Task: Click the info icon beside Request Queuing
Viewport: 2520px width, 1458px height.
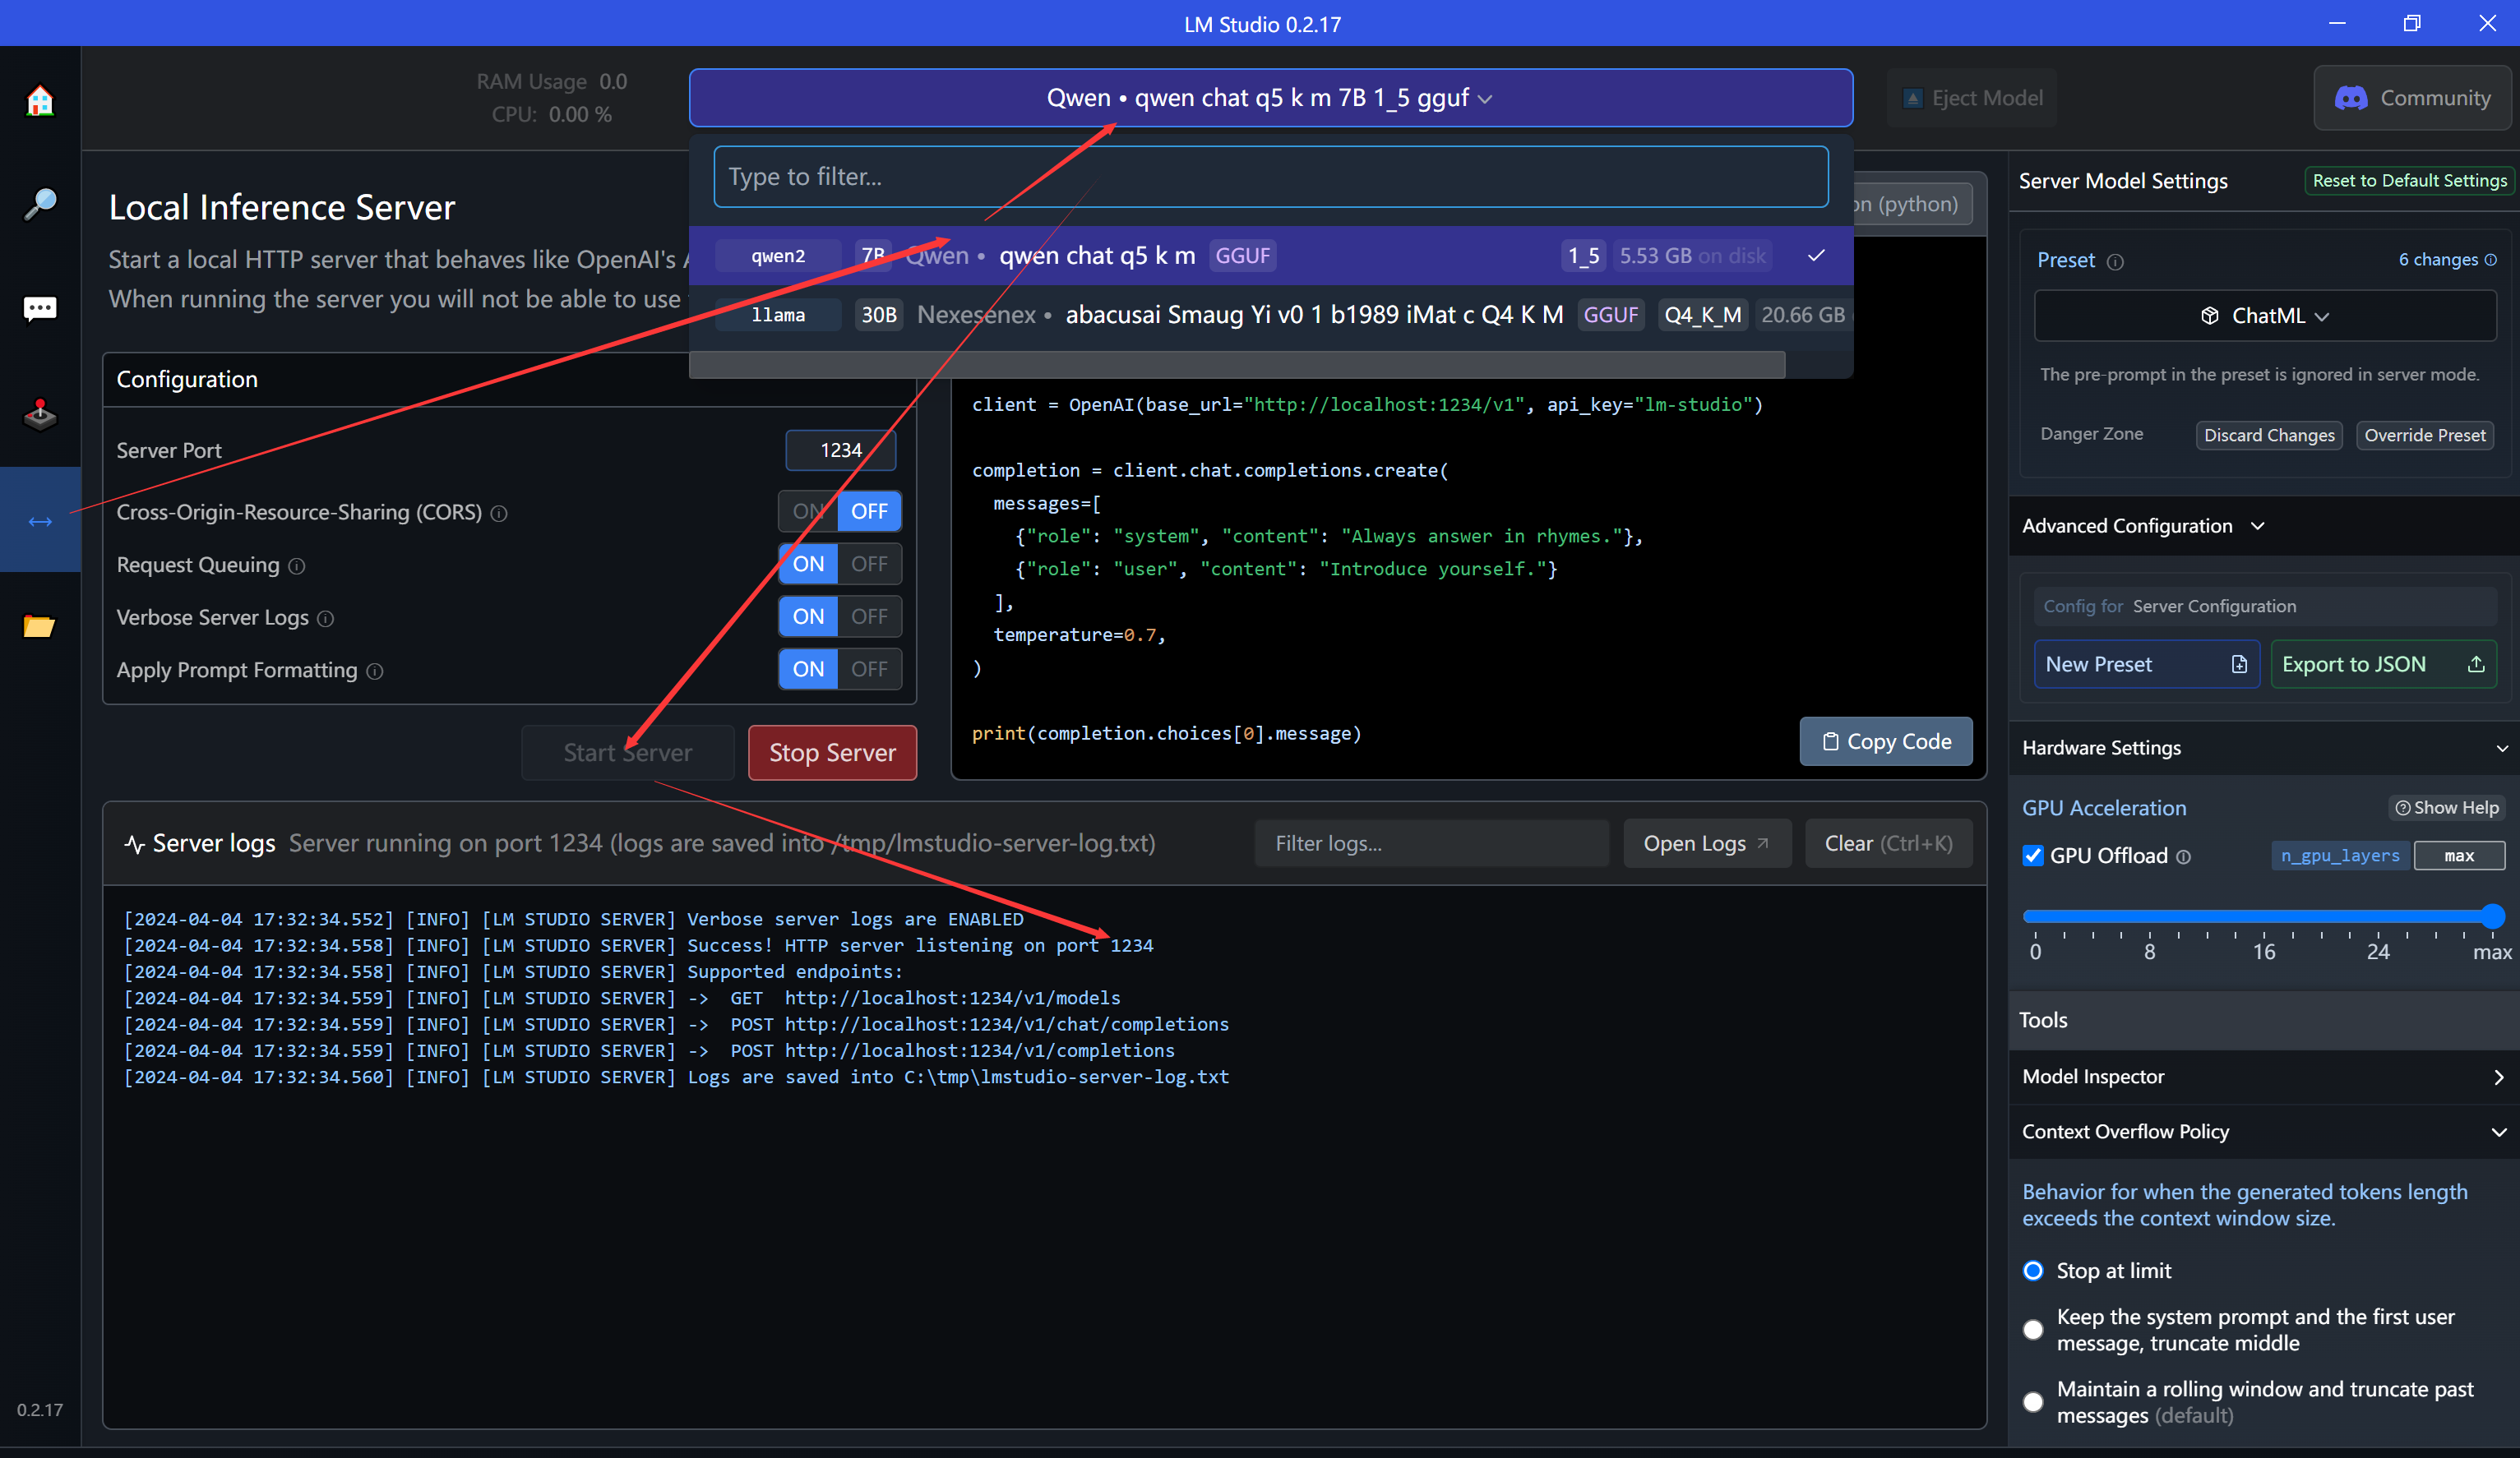Action: [x=297, y=565]
